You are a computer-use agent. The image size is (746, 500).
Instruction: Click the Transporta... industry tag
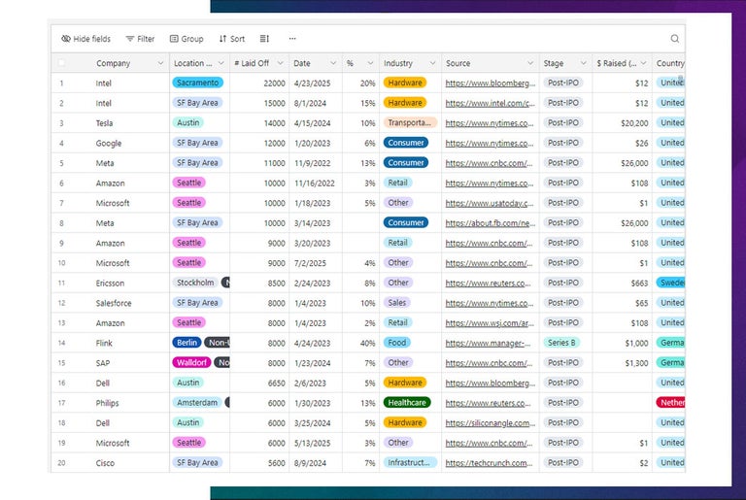click(x=410, y=122)
